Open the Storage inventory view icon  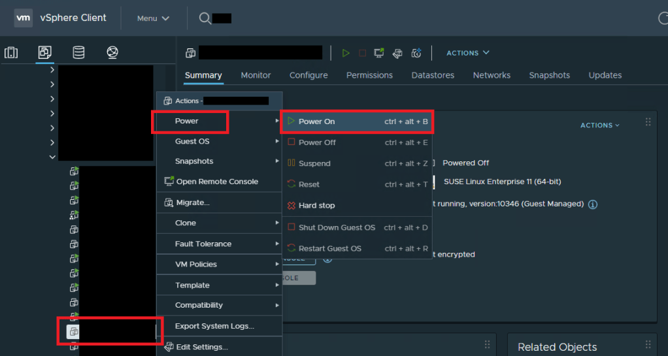[78, 53]
